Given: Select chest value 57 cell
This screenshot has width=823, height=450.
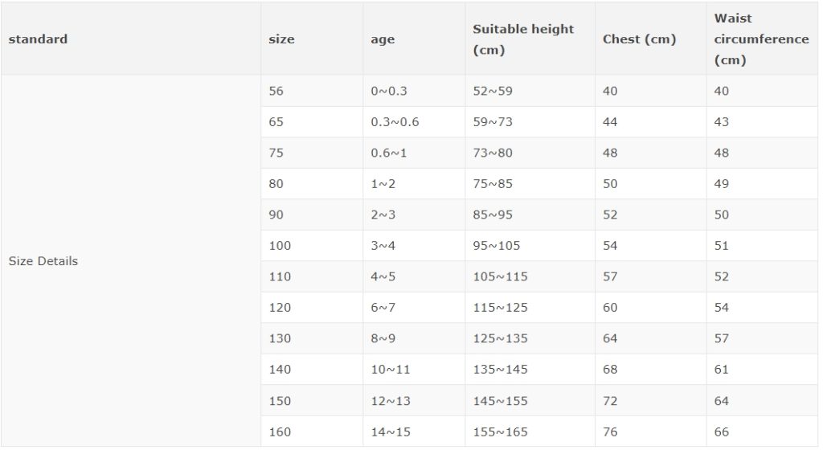Looking at the screenshot, I should [x=651, y=276].
